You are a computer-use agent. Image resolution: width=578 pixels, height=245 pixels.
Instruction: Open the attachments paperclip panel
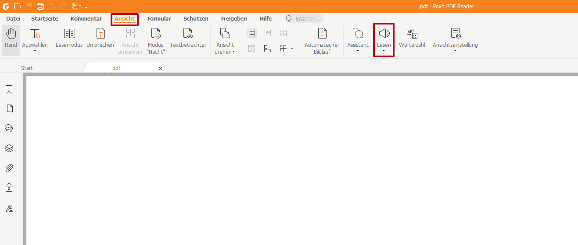point(9,168)
